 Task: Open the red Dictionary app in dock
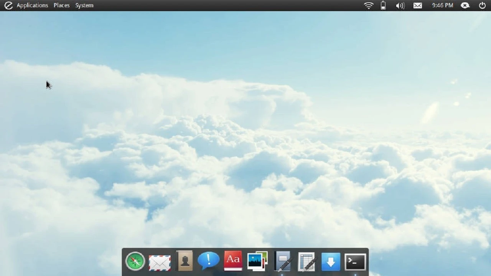click(233, 261)
